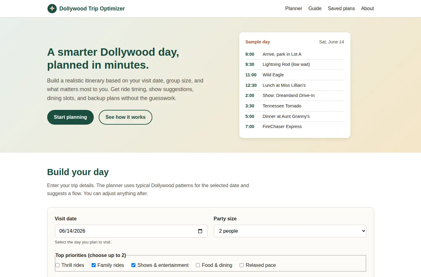Uncheck Shows & entertainment priority
Screen dimensions: 421x277
133,265
